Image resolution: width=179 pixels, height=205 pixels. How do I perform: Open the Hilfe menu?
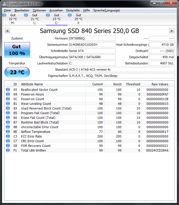pyautogui.click(x=86, y=10)
